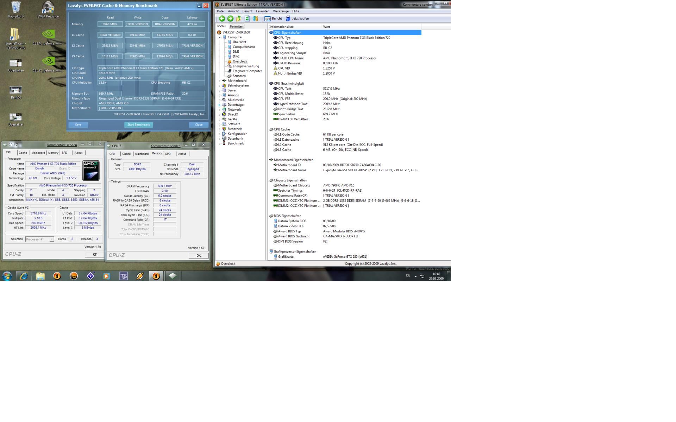
Task: Click the green Forward arrow in EVEREST toolbar
Action: pos(230,19)
